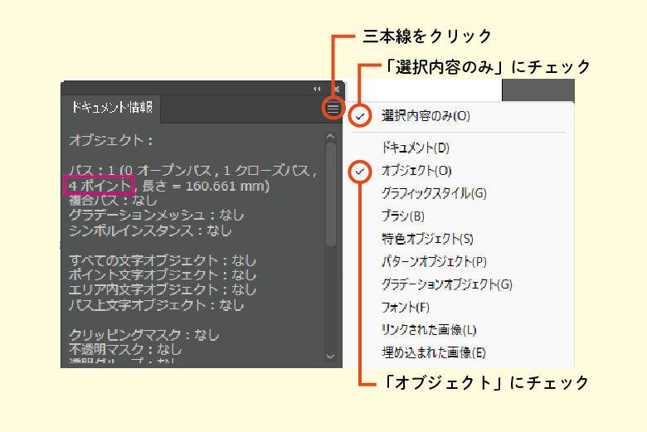Image resolution: width=647 pixels, height=432 pixels.
Task: Choose ブラシ(B) menu item
Action: [x=403, y=216]
